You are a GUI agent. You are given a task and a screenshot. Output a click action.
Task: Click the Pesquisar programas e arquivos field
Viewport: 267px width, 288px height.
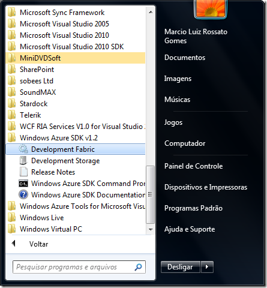coord(79,267)
